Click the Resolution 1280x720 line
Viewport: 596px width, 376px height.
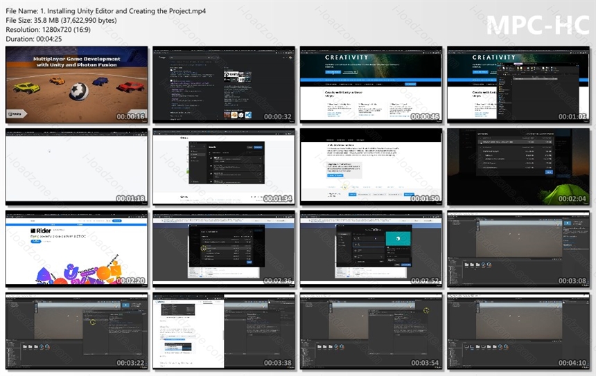[x=48, y=30]
